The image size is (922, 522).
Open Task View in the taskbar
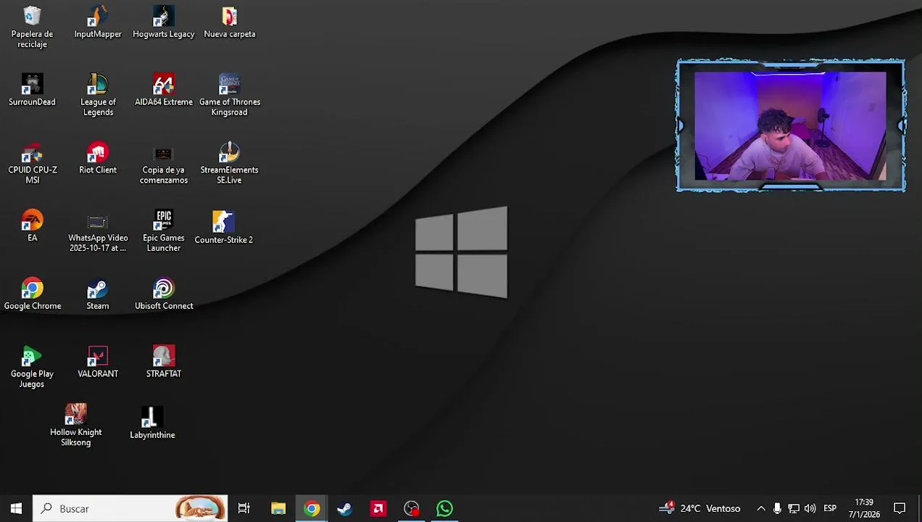tap(244, 508)
